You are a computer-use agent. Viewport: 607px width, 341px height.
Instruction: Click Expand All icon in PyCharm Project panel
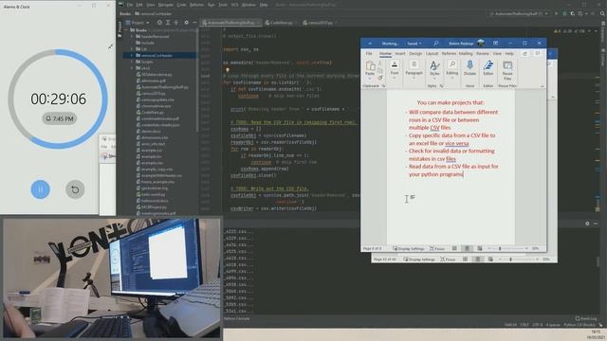point(168,23)
